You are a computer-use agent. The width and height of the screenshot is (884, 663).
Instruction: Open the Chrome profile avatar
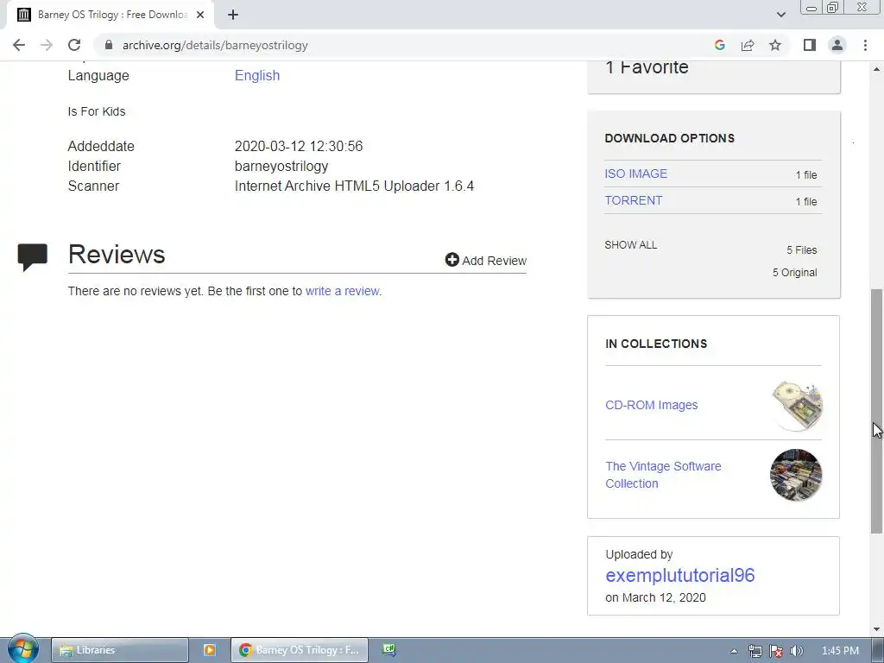point(837,45)
